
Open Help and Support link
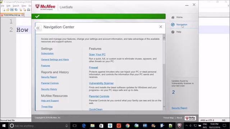[x=50, y=101]
